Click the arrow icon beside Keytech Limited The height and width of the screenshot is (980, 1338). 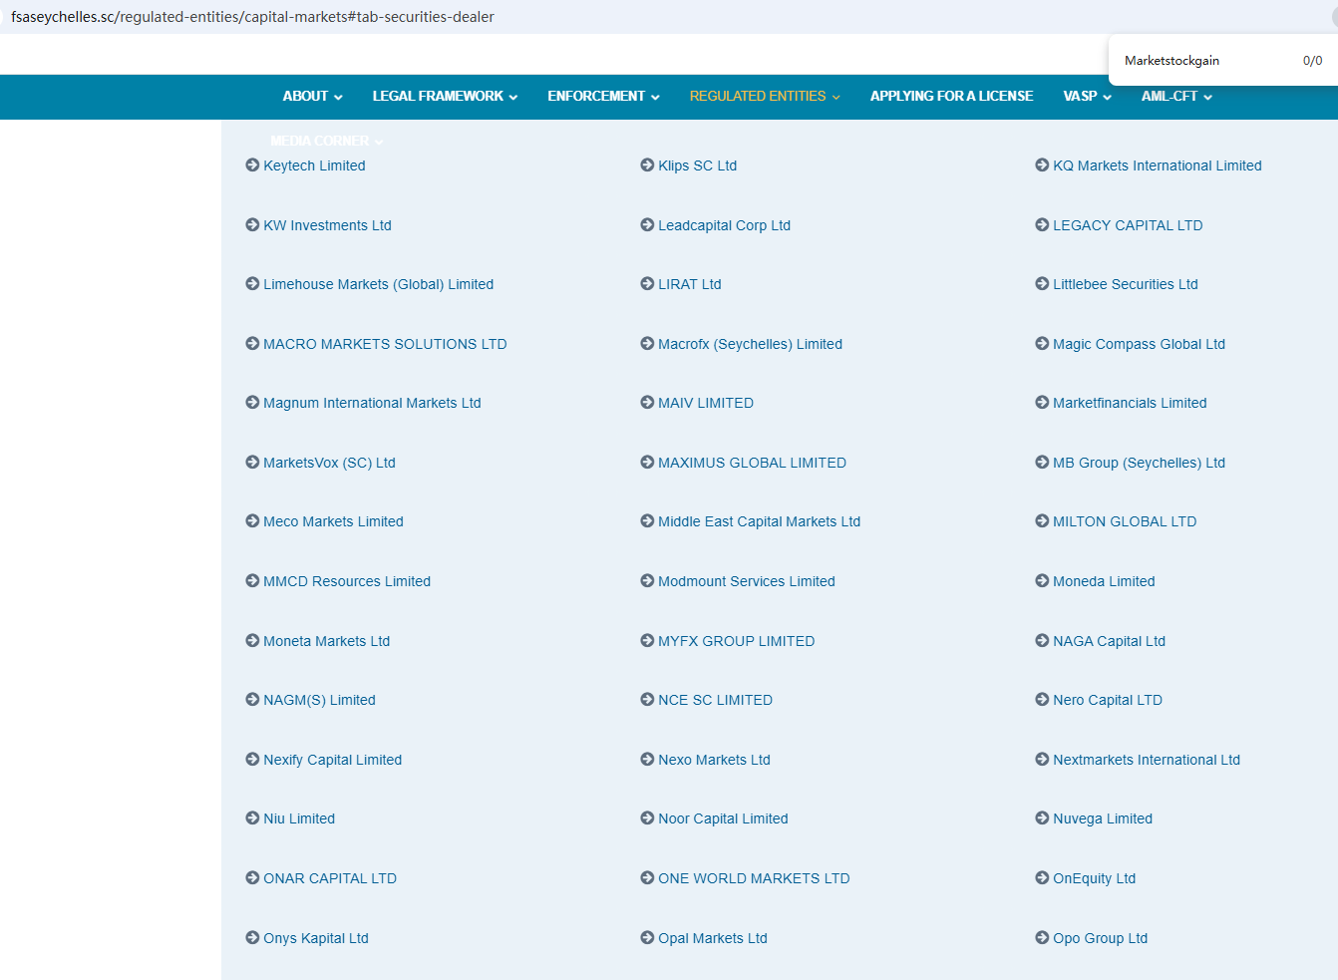point(252,165)
